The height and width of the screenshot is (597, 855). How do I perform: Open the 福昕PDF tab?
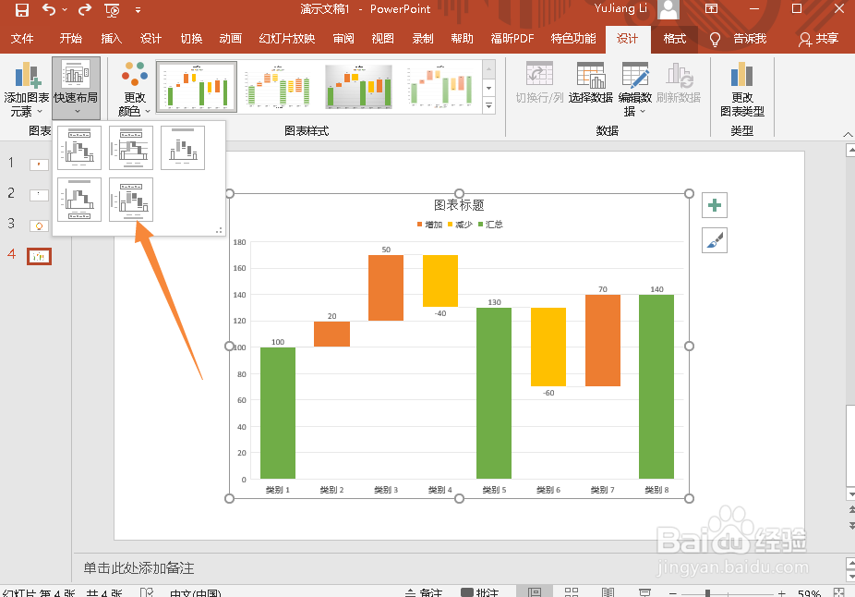point(512,38)
